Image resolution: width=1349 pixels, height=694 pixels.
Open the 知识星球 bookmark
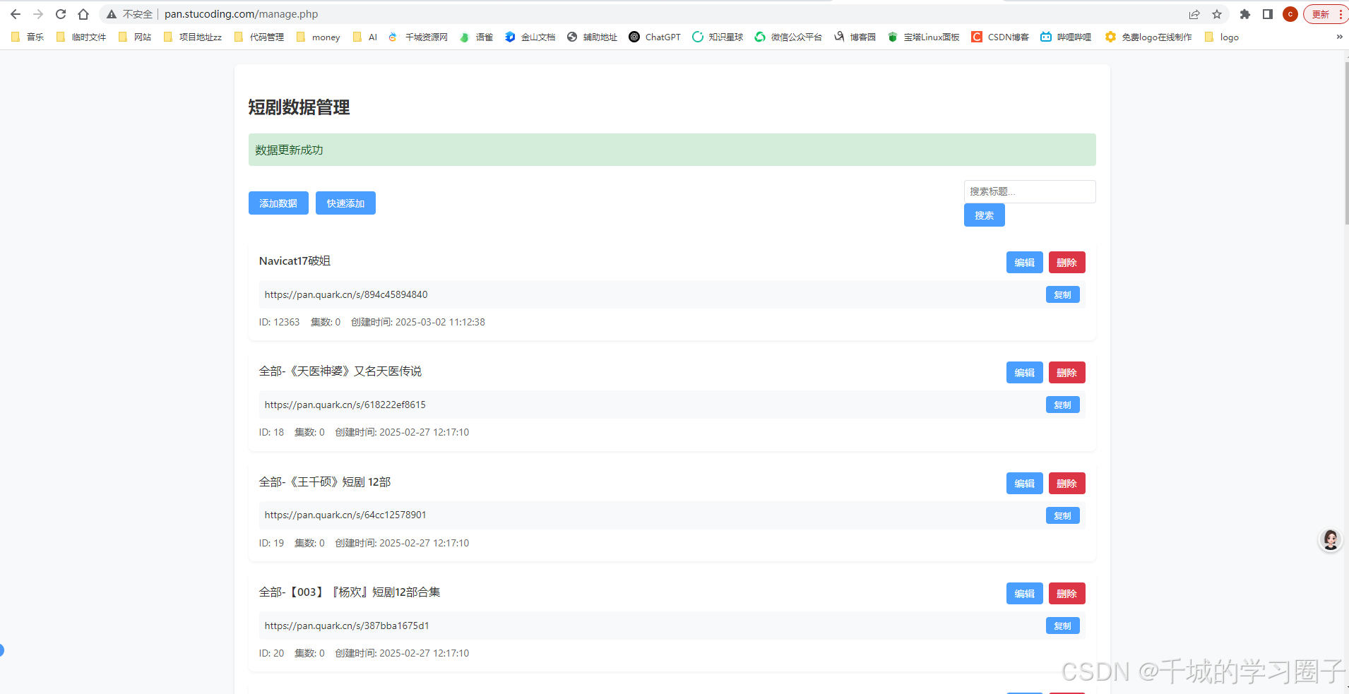718,37
